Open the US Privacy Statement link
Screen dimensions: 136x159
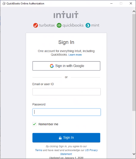coord(79,152)
